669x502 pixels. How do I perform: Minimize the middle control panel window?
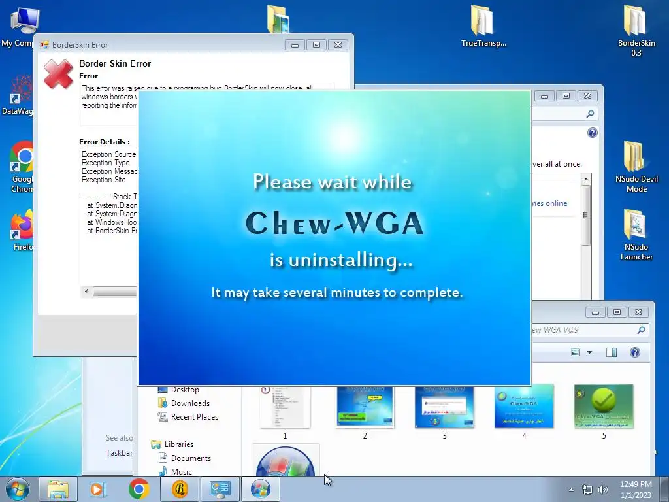pyautogui.click(x=544, y=96)
